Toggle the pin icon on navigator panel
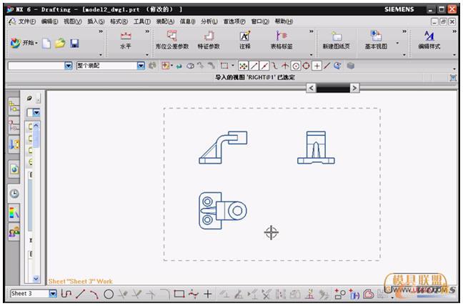The image size is (463, 306). [29, 98]
